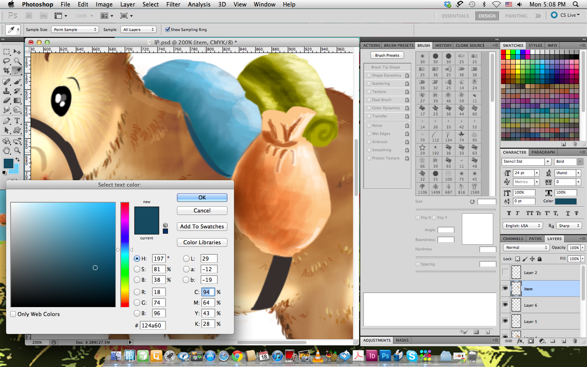Click the toolbox foreground color swatch
This screenshot has width=587, height=367.
(x=8, y=163)
